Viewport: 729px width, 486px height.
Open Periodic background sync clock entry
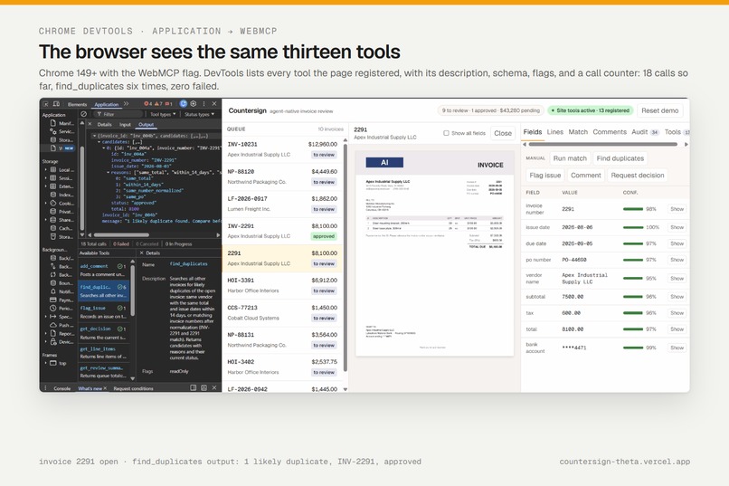[62, 309]
